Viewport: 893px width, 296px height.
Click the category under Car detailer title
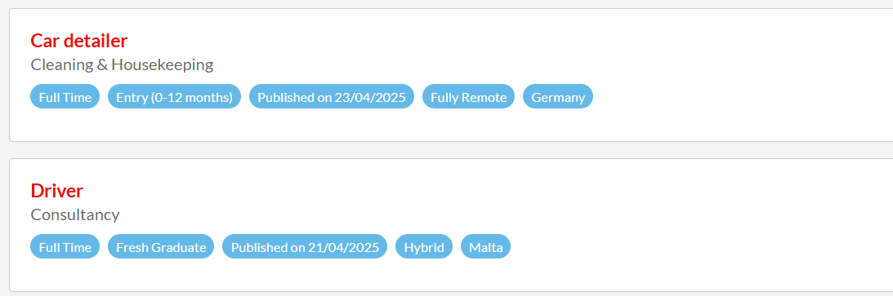(x=122, y=64)
